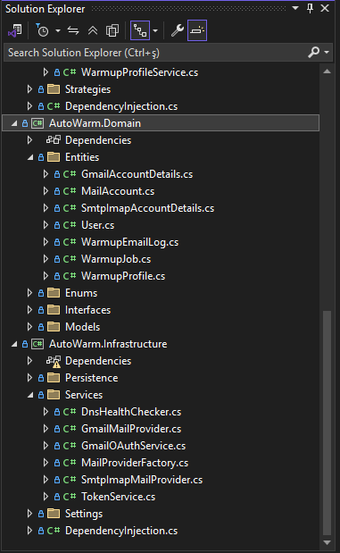Select Infrastructure DependencyInjection.cs at bottom
The height and width of the screenshot is (553, 340).
[x=121, y=531]
